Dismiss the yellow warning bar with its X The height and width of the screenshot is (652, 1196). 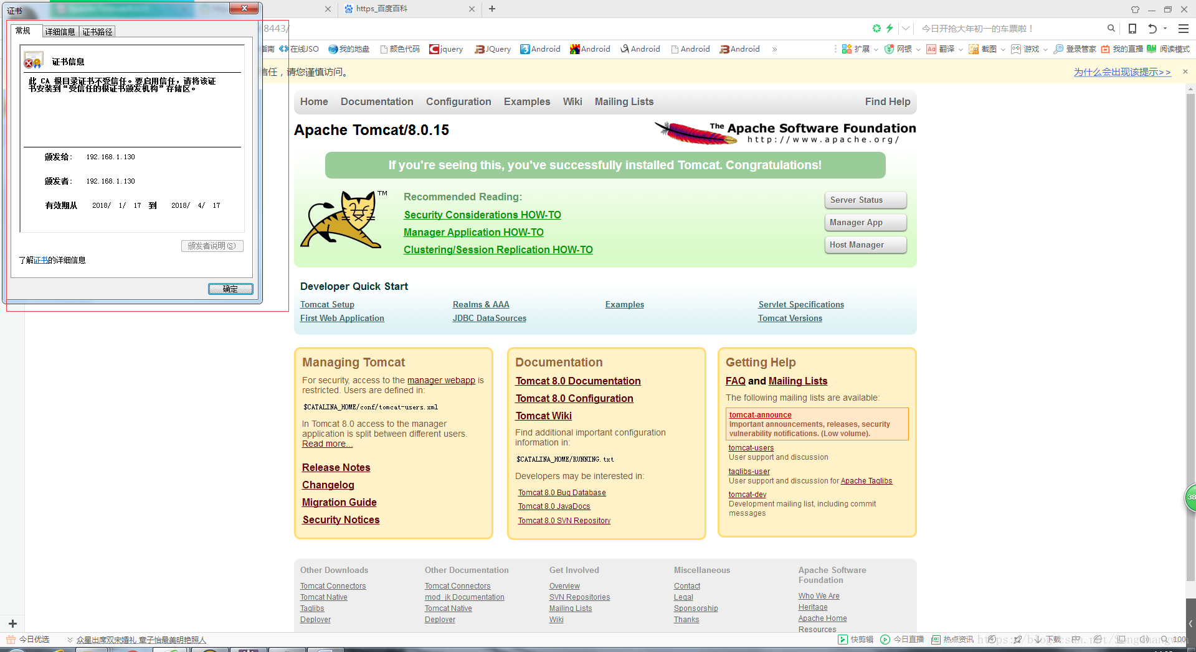(1185, 72)
